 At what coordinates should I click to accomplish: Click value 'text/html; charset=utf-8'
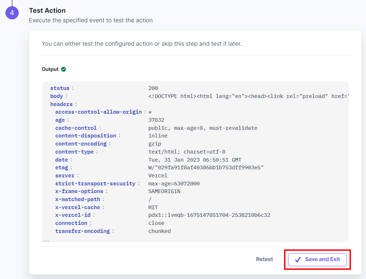point(187,152)
